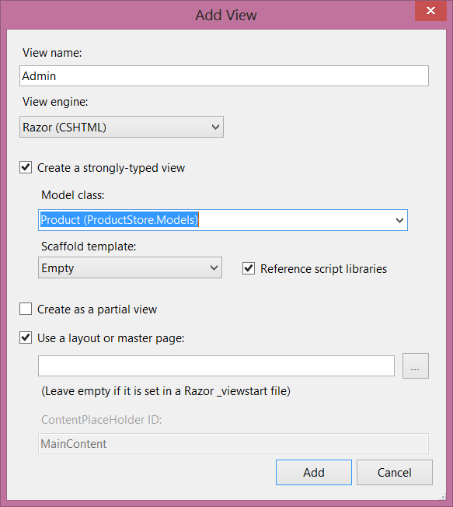
Task: Click the empty layout page path field
Action: [x=216, y=366]
